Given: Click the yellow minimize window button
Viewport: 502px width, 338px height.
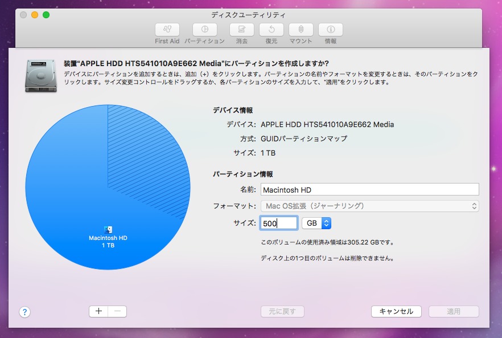Looking at the screenshot, I should point(35,15).
